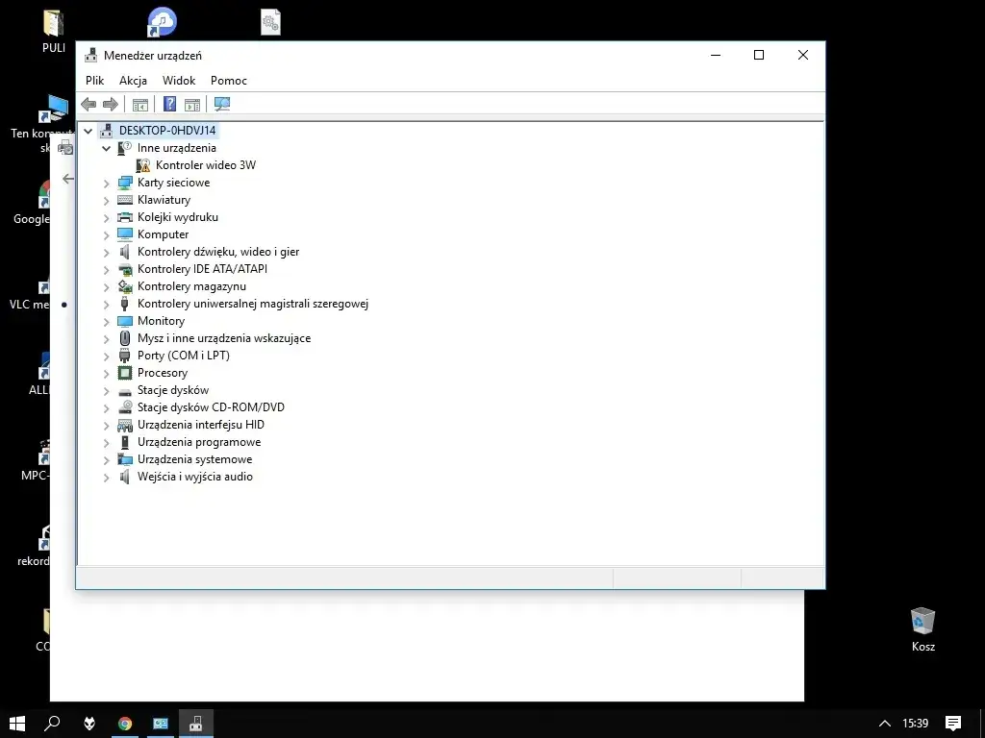985x738 pixels.
Task: Expand Kontrolery uniwersalnej magistrali szeregowej chevron
Action: [x=106, y=305]
